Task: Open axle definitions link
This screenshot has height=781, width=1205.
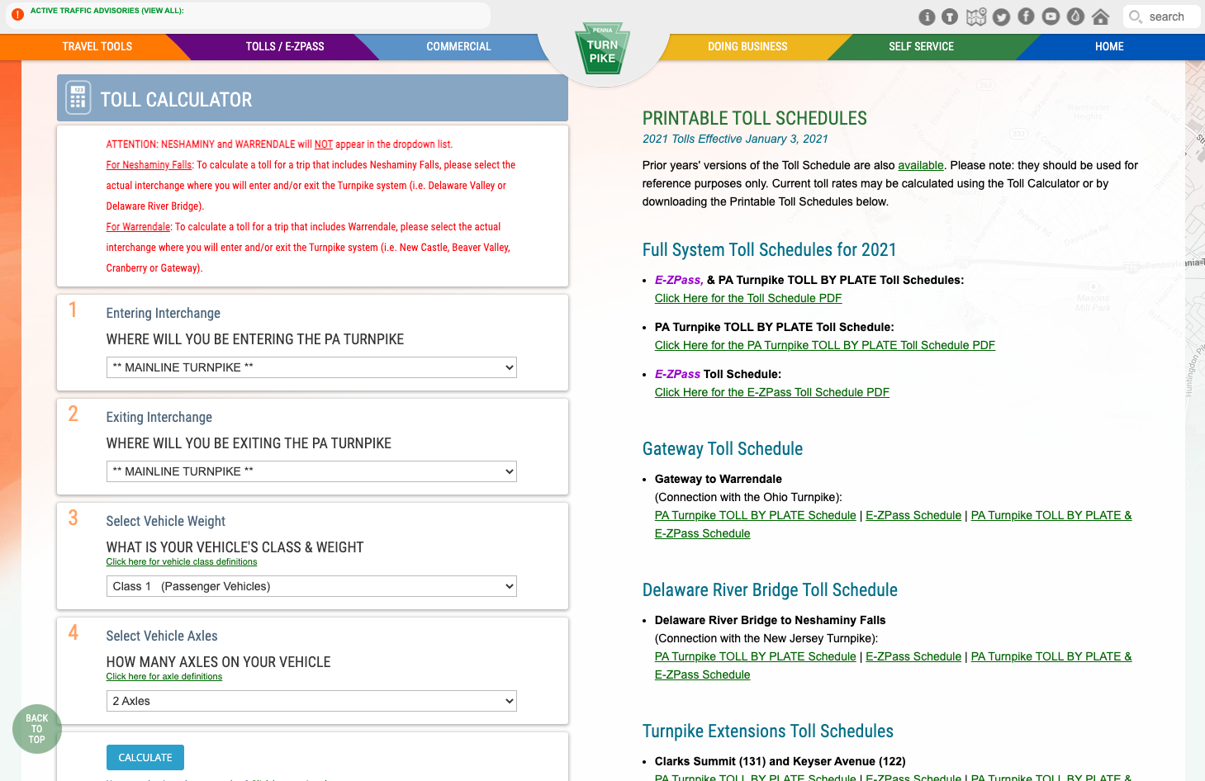Action: coord(164,677)
